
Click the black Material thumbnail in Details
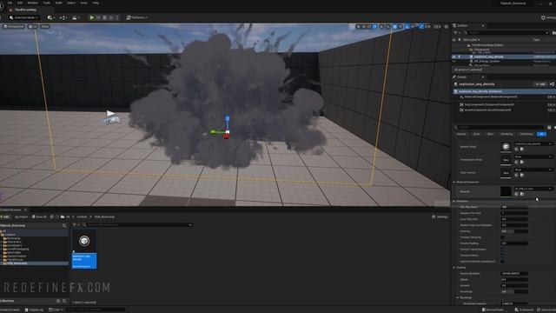(x=506, y=191)
